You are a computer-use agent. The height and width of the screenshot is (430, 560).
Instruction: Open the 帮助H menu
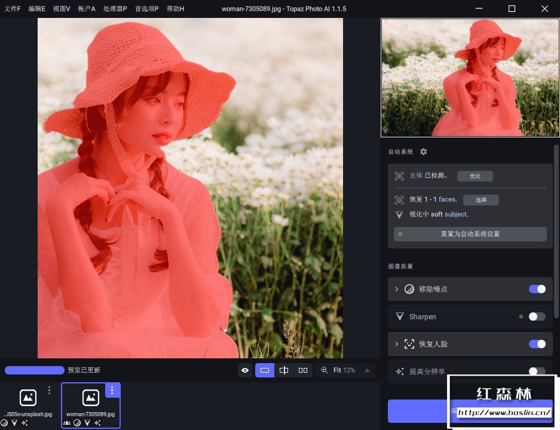(x=175, y=8)
